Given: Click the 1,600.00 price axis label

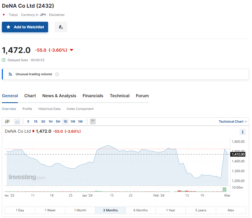Looking at the screenshot, I should click(238, 142).
